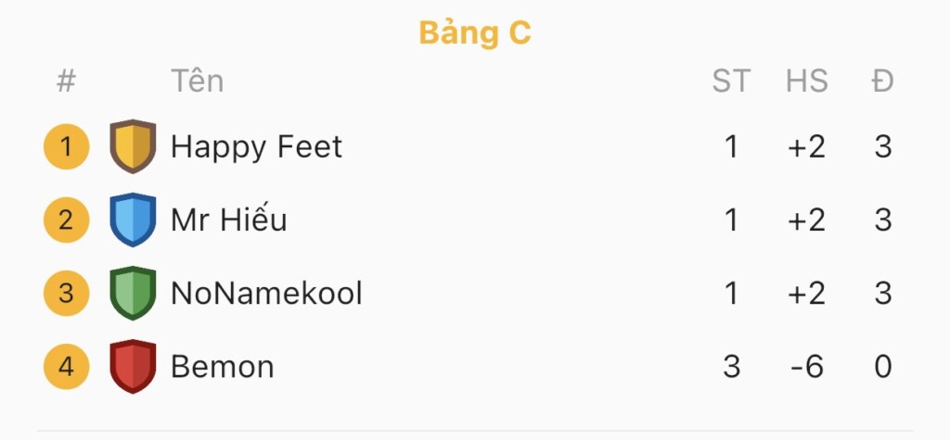Click the Đ points column header
The image size is (950, 440).
tap(883, 82)
